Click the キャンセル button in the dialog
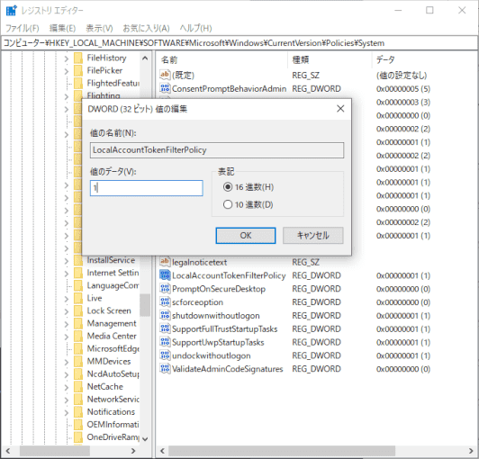The image size is (479, 459). (x=312, y=235)
